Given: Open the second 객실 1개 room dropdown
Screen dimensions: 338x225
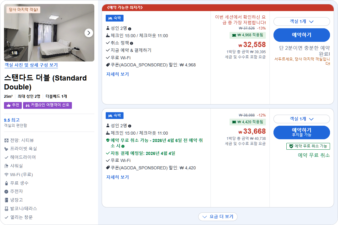Looking at the screenshot, I should 301,119.
